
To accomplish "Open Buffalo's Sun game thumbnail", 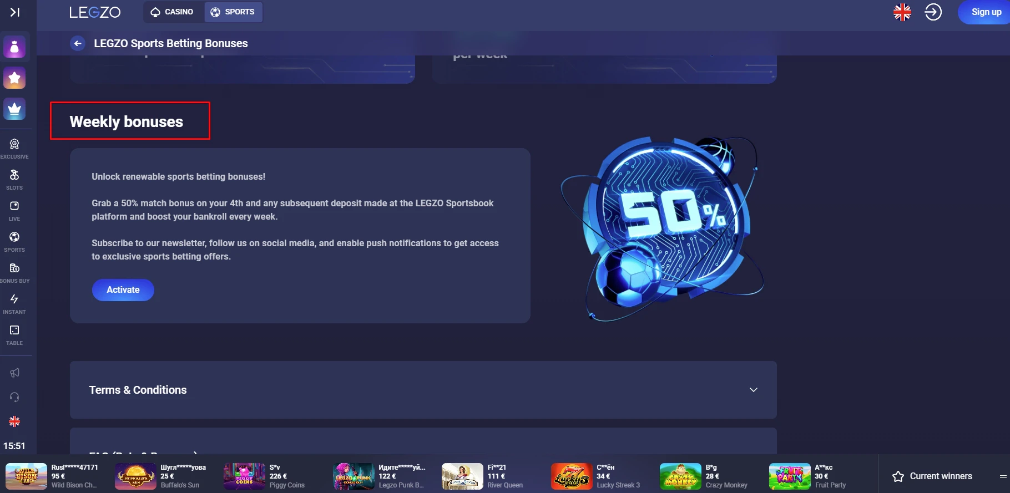I will pos(135,476).
